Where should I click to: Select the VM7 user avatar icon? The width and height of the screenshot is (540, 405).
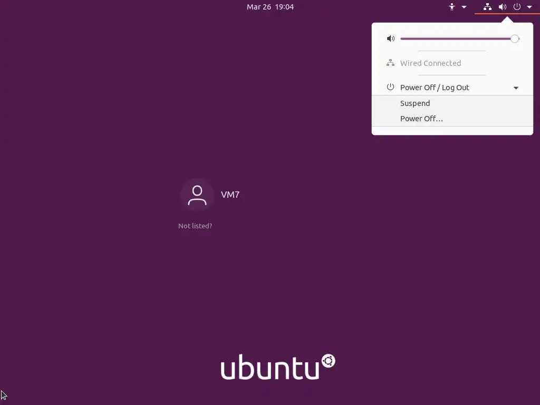pos(197,195)
